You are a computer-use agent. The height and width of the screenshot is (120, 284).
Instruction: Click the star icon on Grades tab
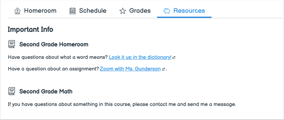coord(123,11)
